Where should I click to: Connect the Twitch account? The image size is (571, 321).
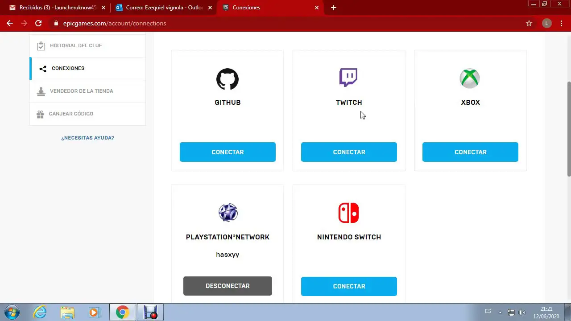pyautogui.click(x=349, y=152)
